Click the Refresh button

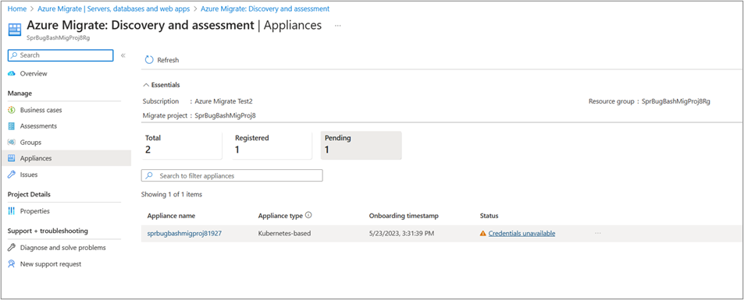(x=162, y=60)
